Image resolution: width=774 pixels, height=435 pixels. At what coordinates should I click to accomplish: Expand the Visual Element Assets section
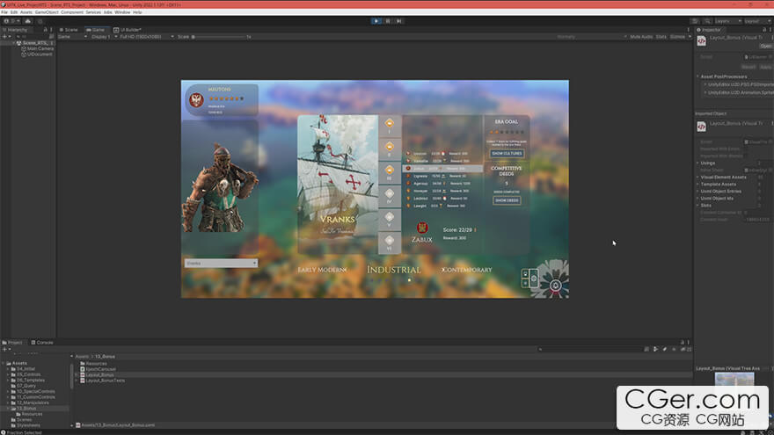(x=698, y=177)
